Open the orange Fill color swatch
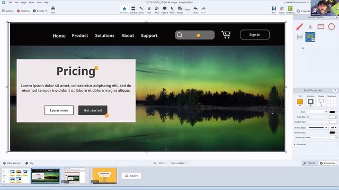 (x=300, y=102)
